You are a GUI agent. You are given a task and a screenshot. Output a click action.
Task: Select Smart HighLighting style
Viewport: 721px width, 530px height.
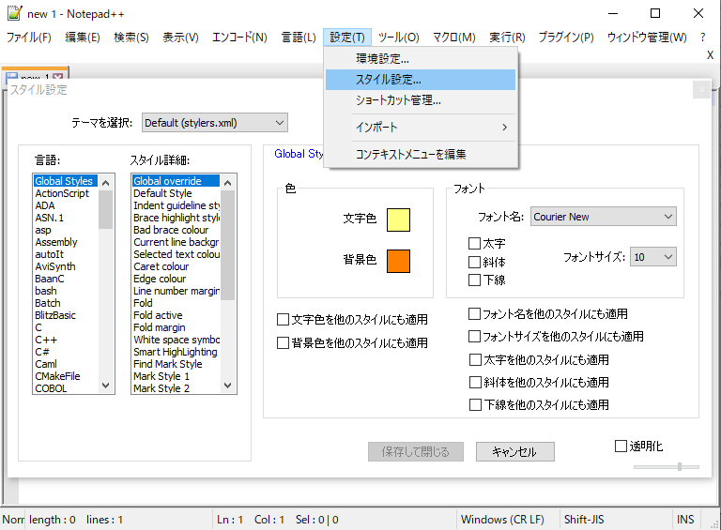(x=176, y=352)
